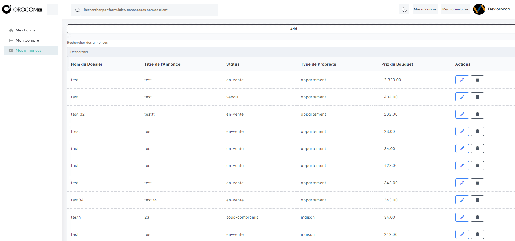Click the magnifier icon in top search bar
This screenshot has width=515, height=241.
[x=78, y=10]
